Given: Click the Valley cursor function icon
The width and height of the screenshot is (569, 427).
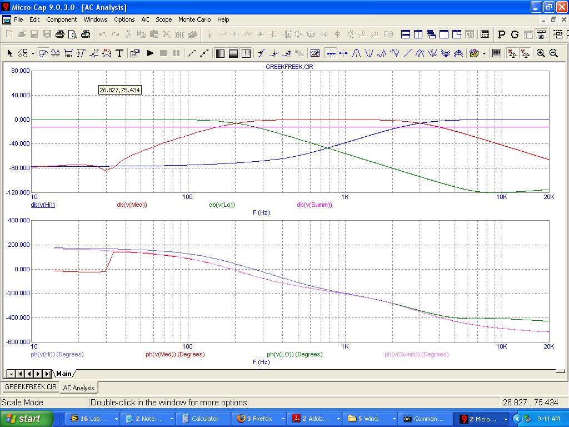Looking at the screenshot, I should point(369,53).
